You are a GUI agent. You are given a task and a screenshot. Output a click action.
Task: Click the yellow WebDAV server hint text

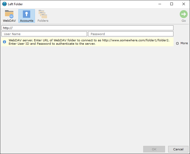(89, 42)
